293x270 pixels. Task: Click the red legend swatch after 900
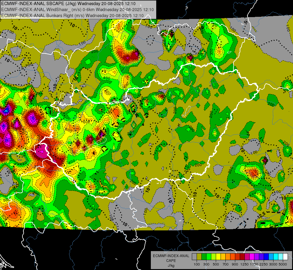pos(238,256)
